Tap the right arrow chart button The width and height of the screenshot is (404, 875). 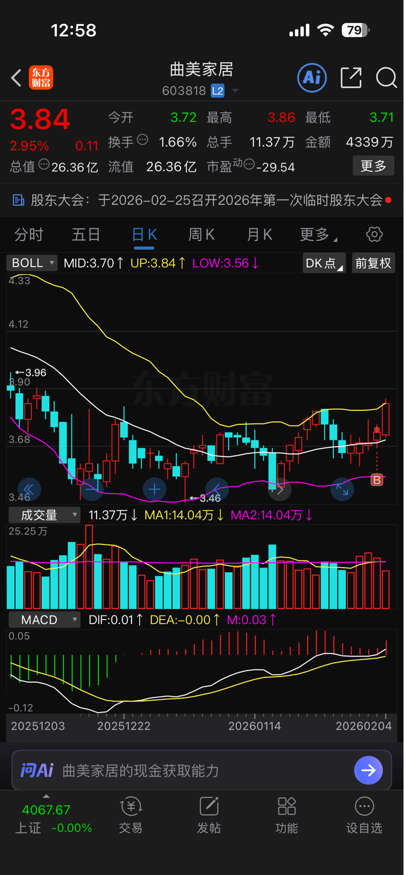tap(279, 490)
